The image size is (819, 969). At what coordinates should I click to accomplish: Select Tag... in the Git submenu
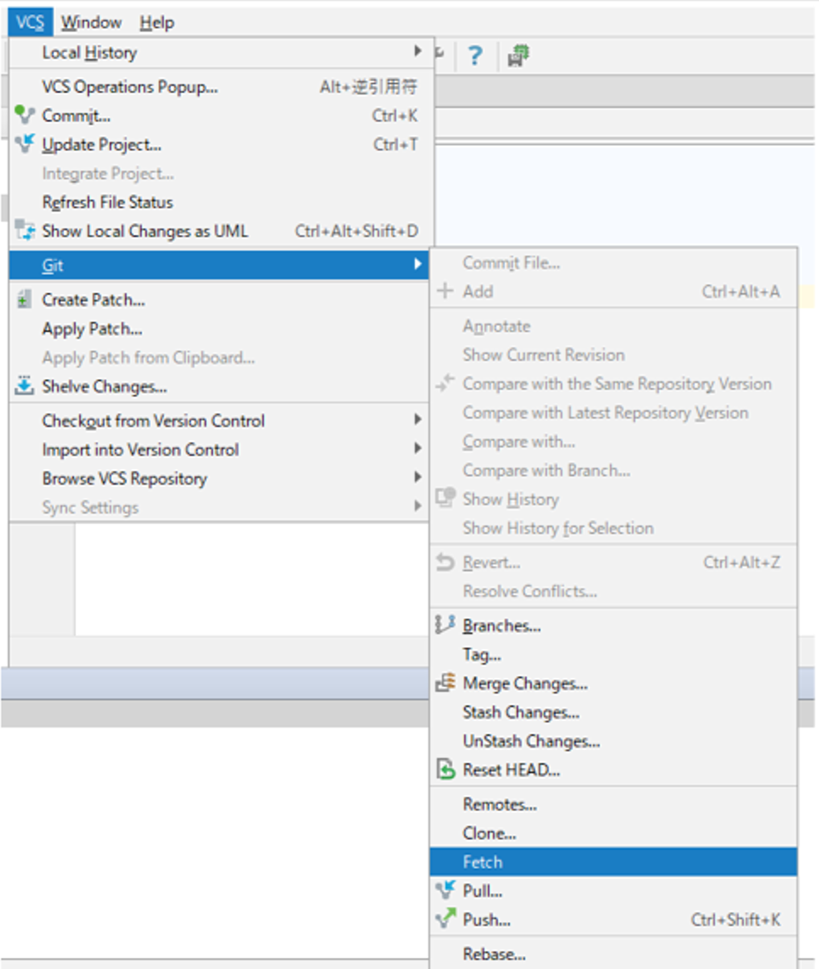click(x=613, y=654)
